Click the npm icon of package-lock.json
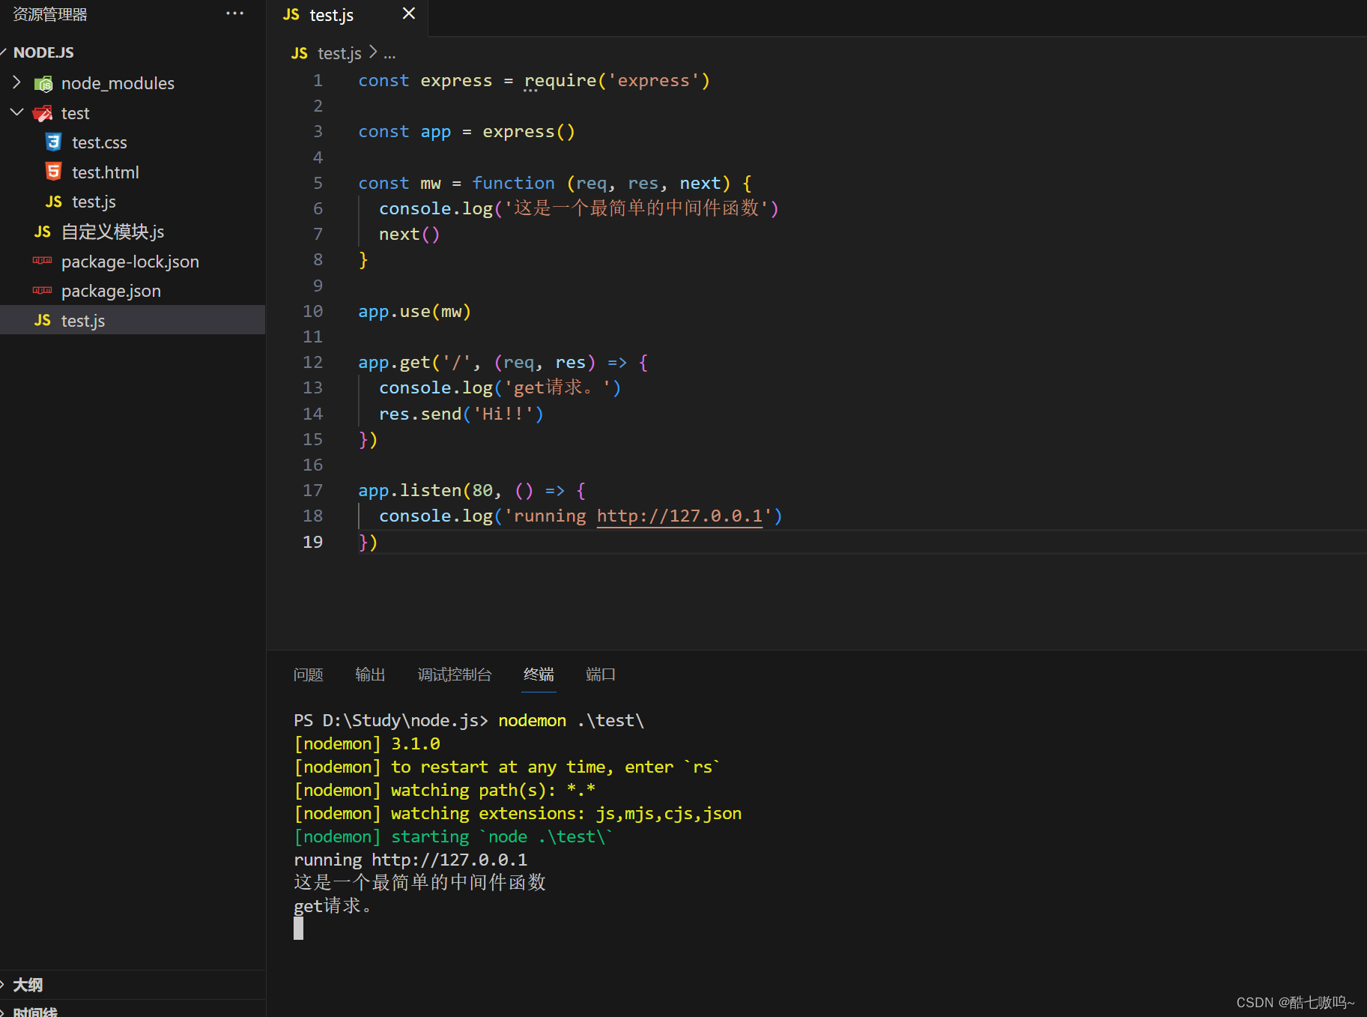The image size is (1367, 1017). pos(43,261)
